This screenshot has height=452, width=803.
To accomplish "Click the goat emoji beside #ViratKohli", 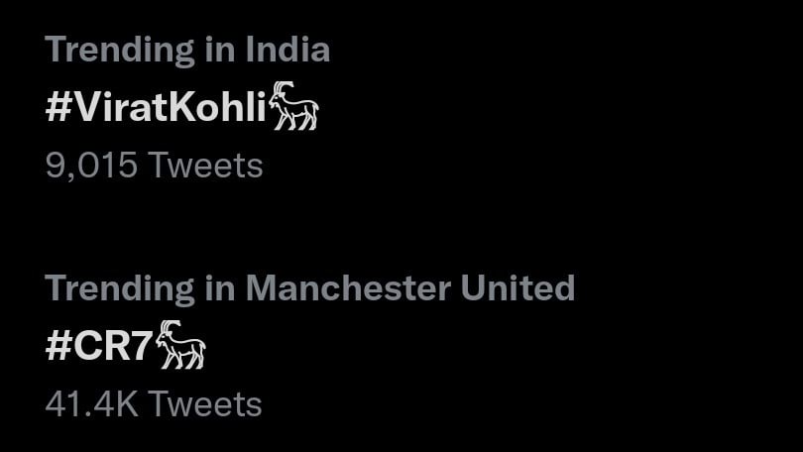I will 294,106.
